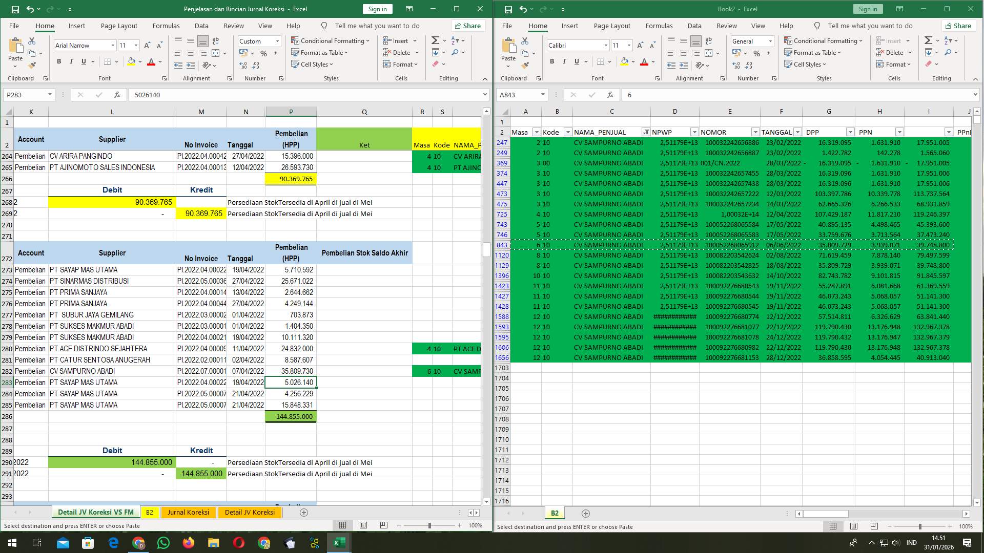The image size is (984, 553).
Task: Open Conditional Formatting options
Action: [331, 40]
